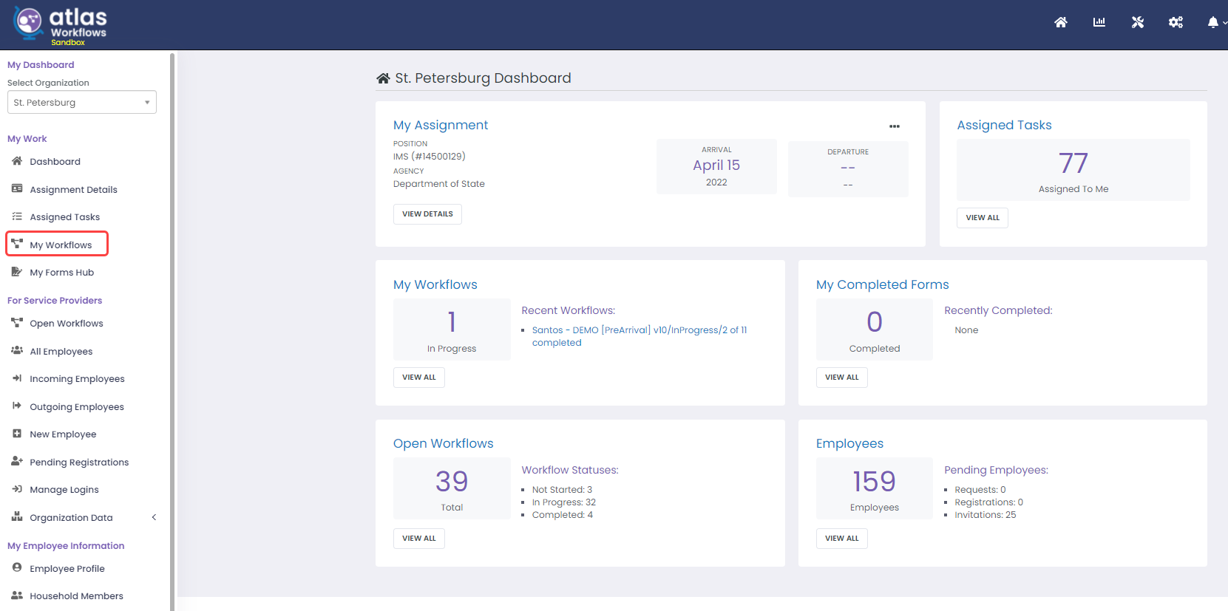Click the 77 Assigned To Me tile

1073,170
